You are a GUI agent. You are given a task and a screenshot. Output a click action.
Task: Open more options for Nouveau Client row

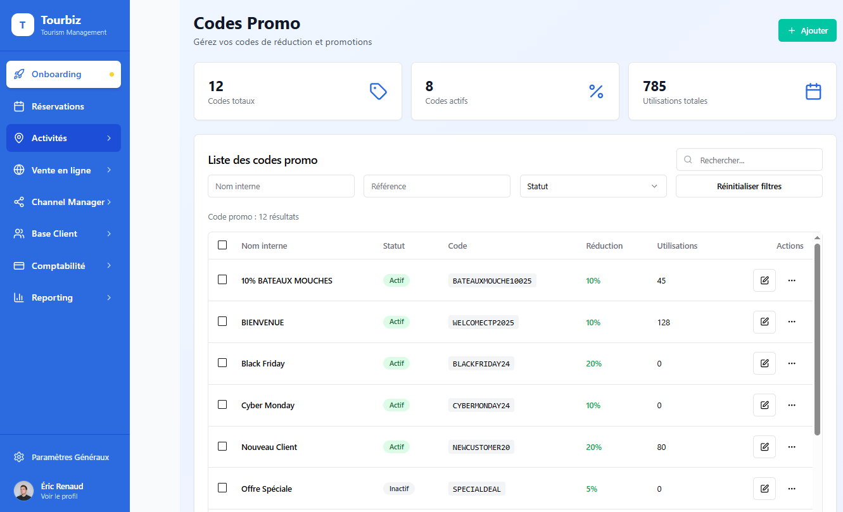click(x=791, y=447)
